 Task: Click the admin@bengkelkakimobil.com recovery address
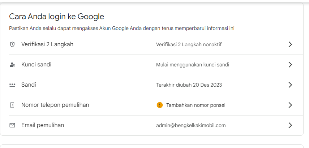point(191,125)
